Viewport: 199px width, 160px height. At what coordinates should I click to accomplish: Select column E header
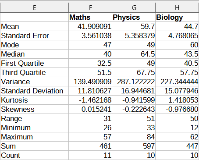coord(34,7)
